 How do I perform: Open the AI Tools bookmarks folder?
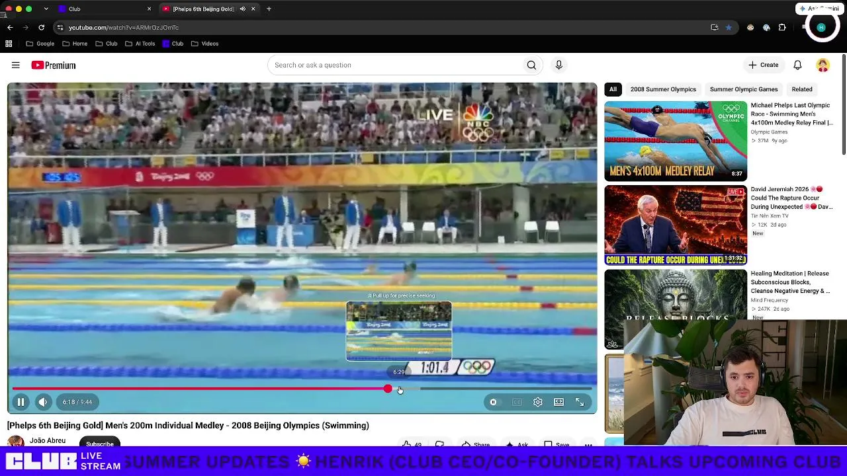140,44
